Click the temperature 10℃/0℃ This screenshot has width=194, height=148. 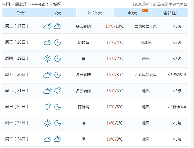click(115, 139)
